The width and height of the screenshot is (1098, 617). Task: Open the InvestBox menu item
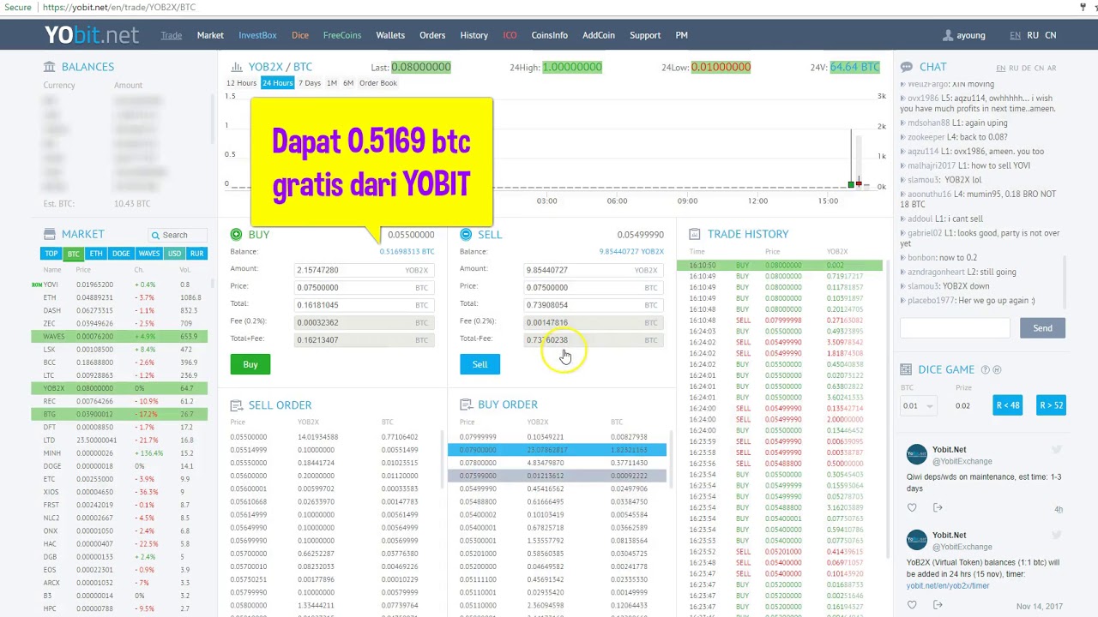tap(257, 35)
